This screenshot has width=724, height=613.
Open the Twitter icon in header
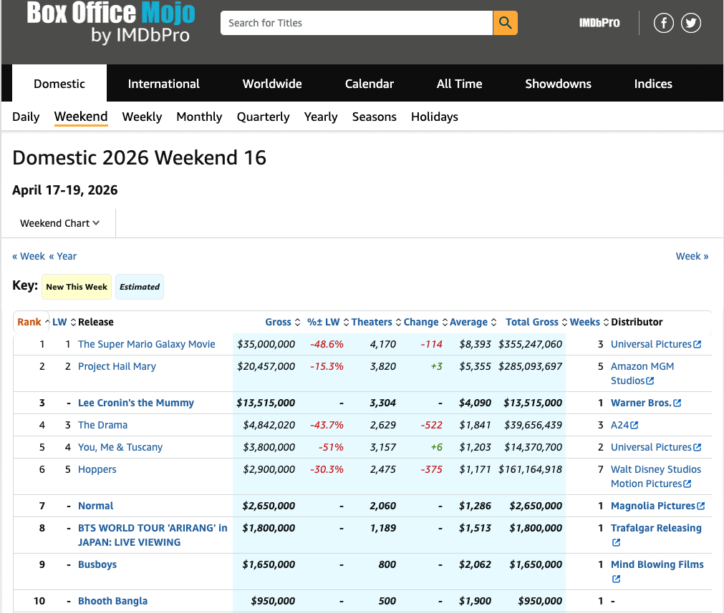click(x=691, y=23)
